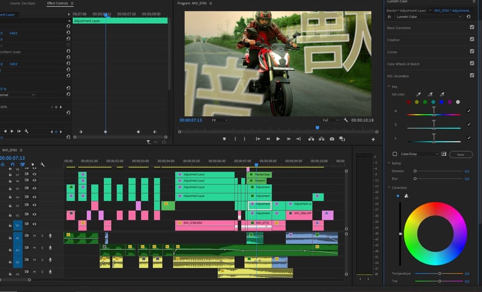Open timeline display settings wrench
The width and height of the screenshot is (482, 292).
pos(43,165)
